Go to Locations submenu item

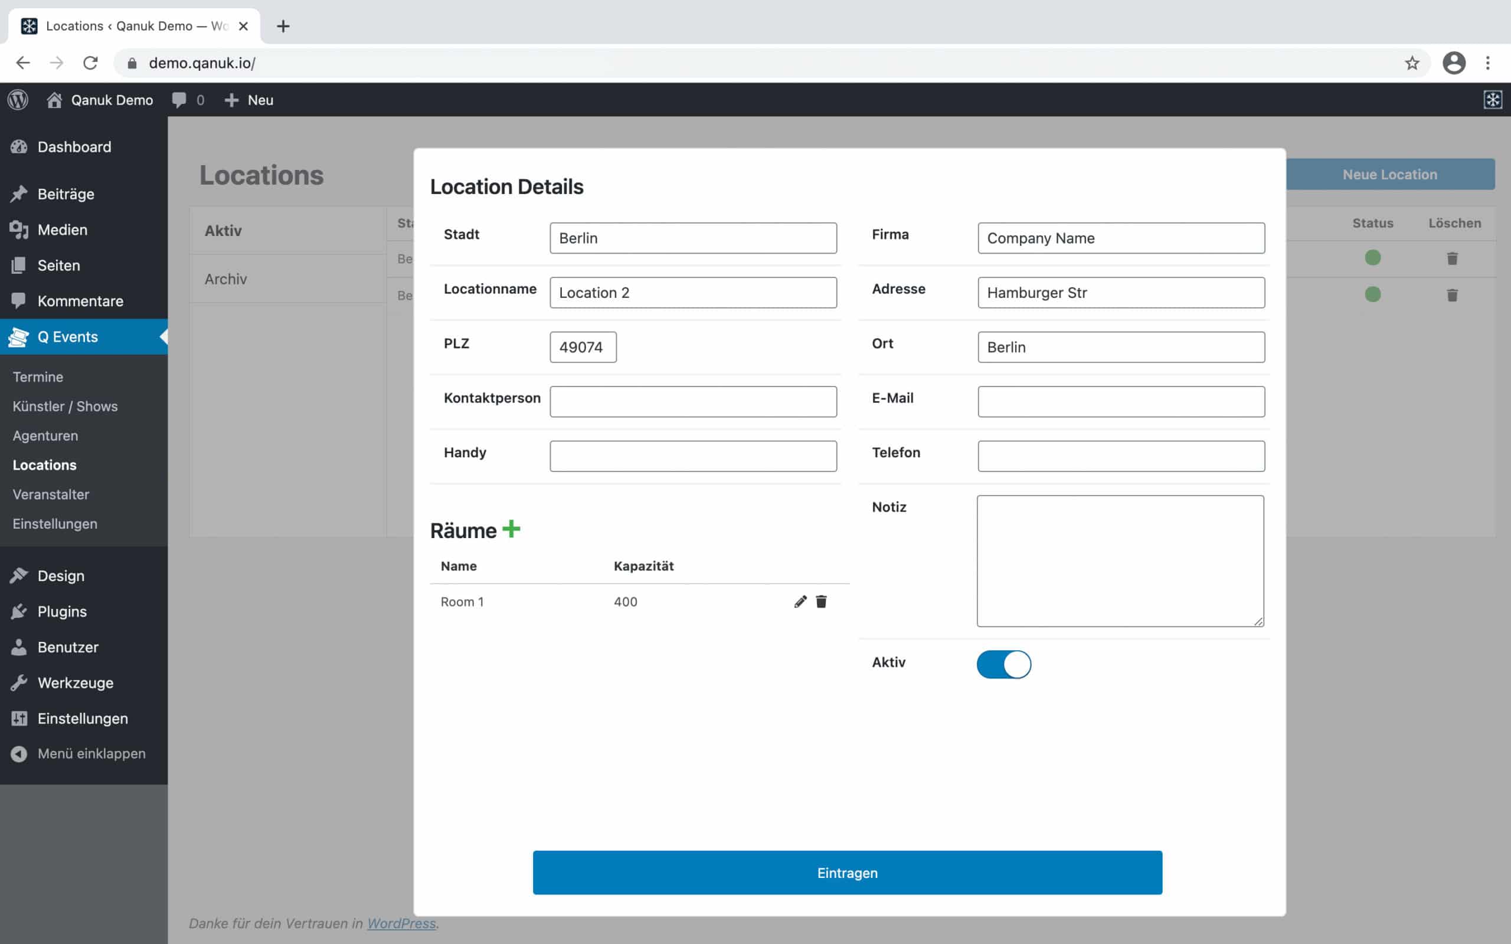(44, 465)
